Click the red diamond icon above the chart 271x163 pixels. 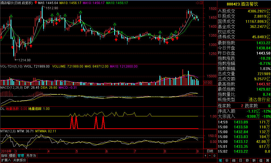[x=197, y=3]
